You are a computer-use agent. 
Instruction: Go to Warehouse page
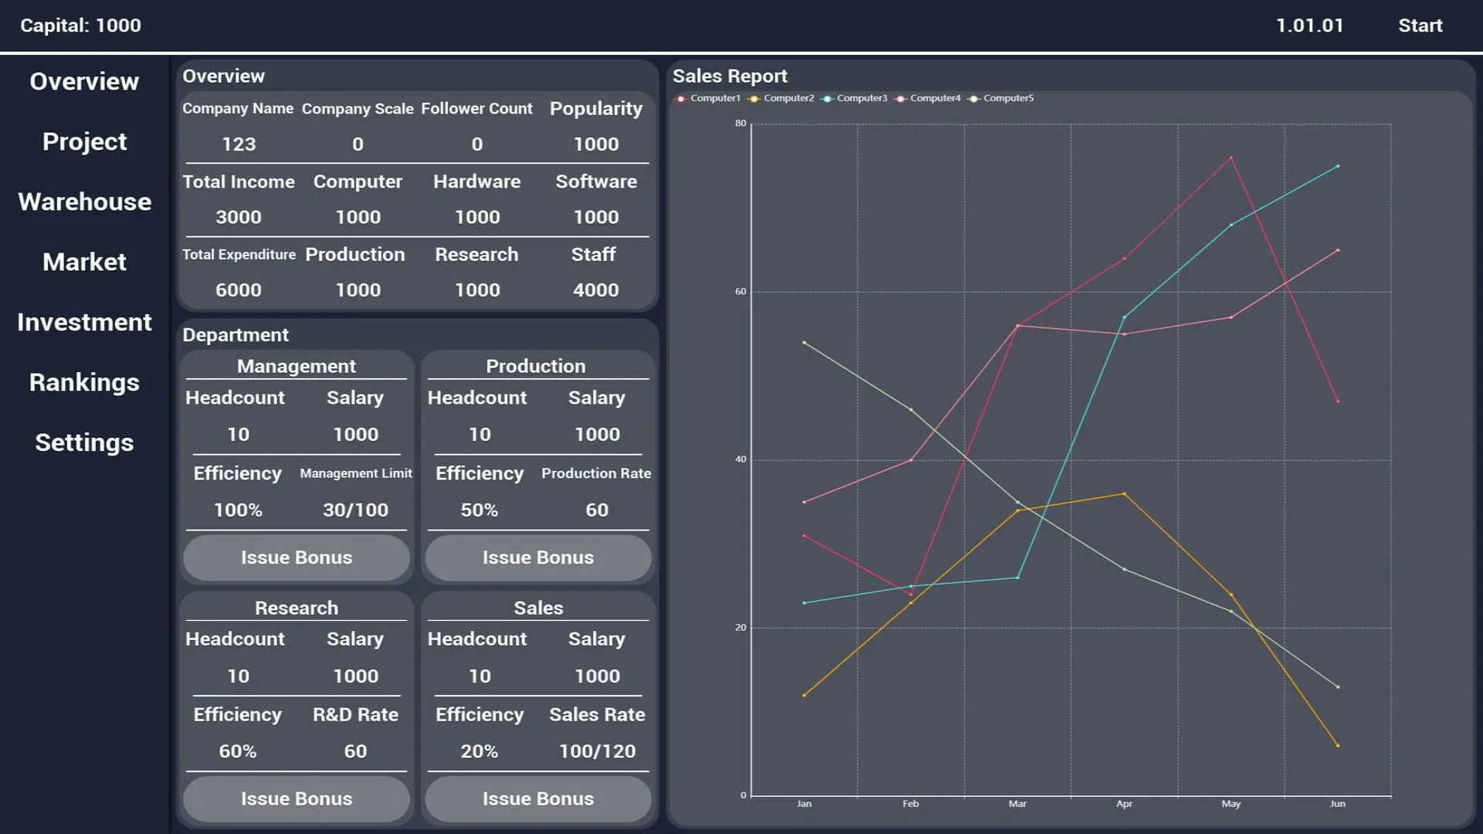84,202
